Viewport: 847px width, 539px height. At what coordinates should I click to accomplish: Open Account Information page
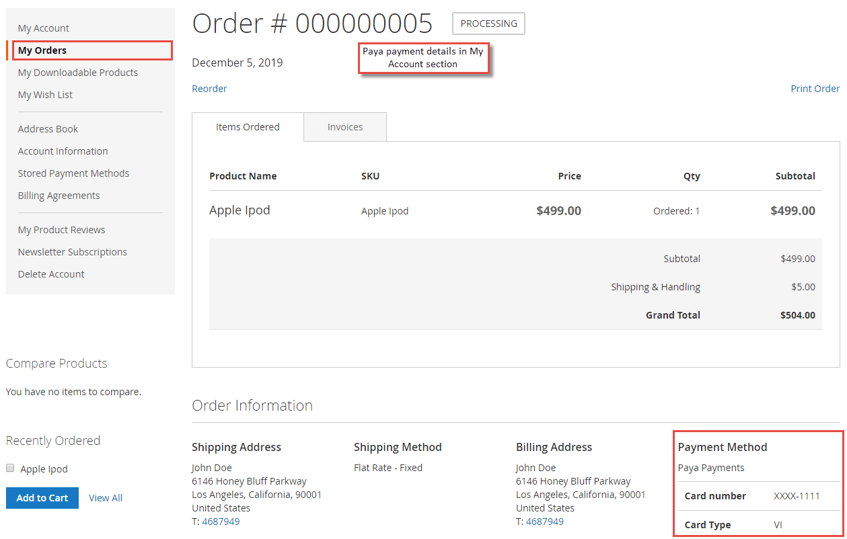click(63, 151)
